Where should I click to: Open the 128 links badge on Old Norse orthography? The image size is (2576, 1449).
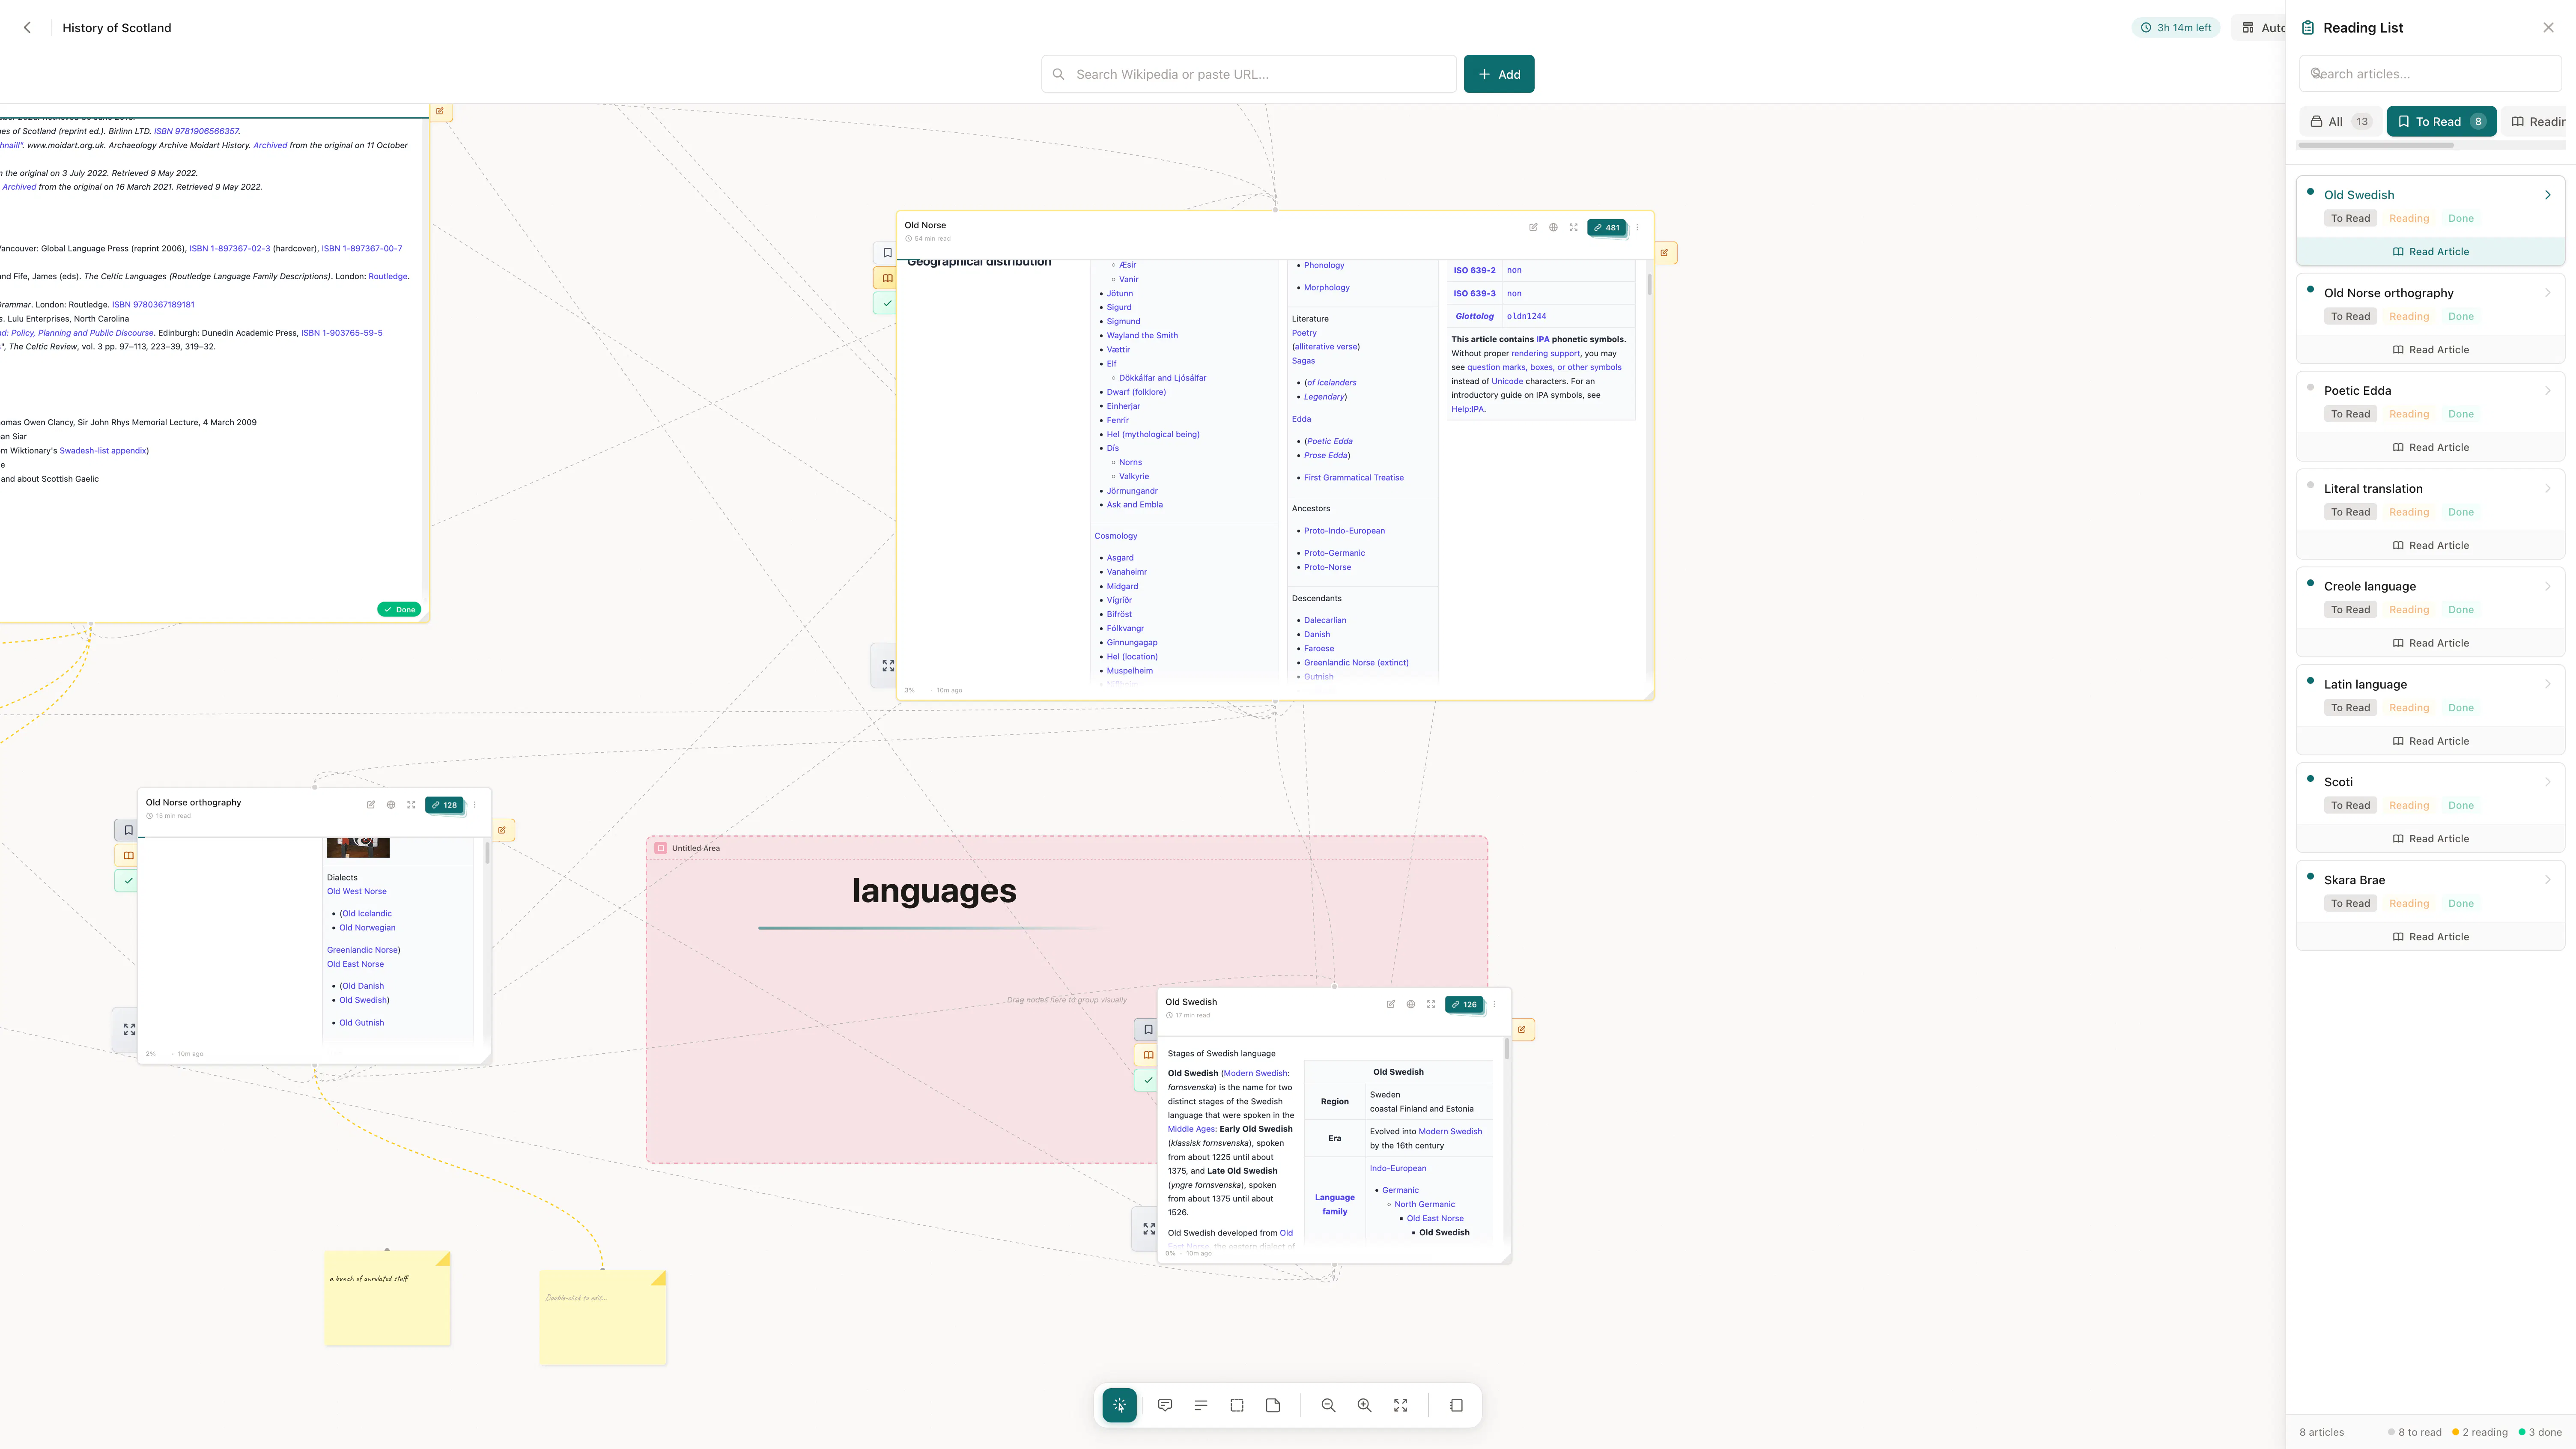444,805
